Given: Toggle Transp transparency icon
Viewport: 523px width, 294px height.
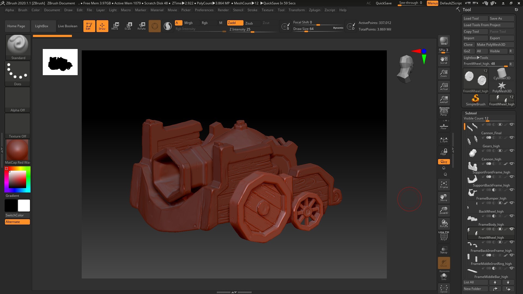Looking at the screenshot, I should pyautogui.click(x=444, y=250).
